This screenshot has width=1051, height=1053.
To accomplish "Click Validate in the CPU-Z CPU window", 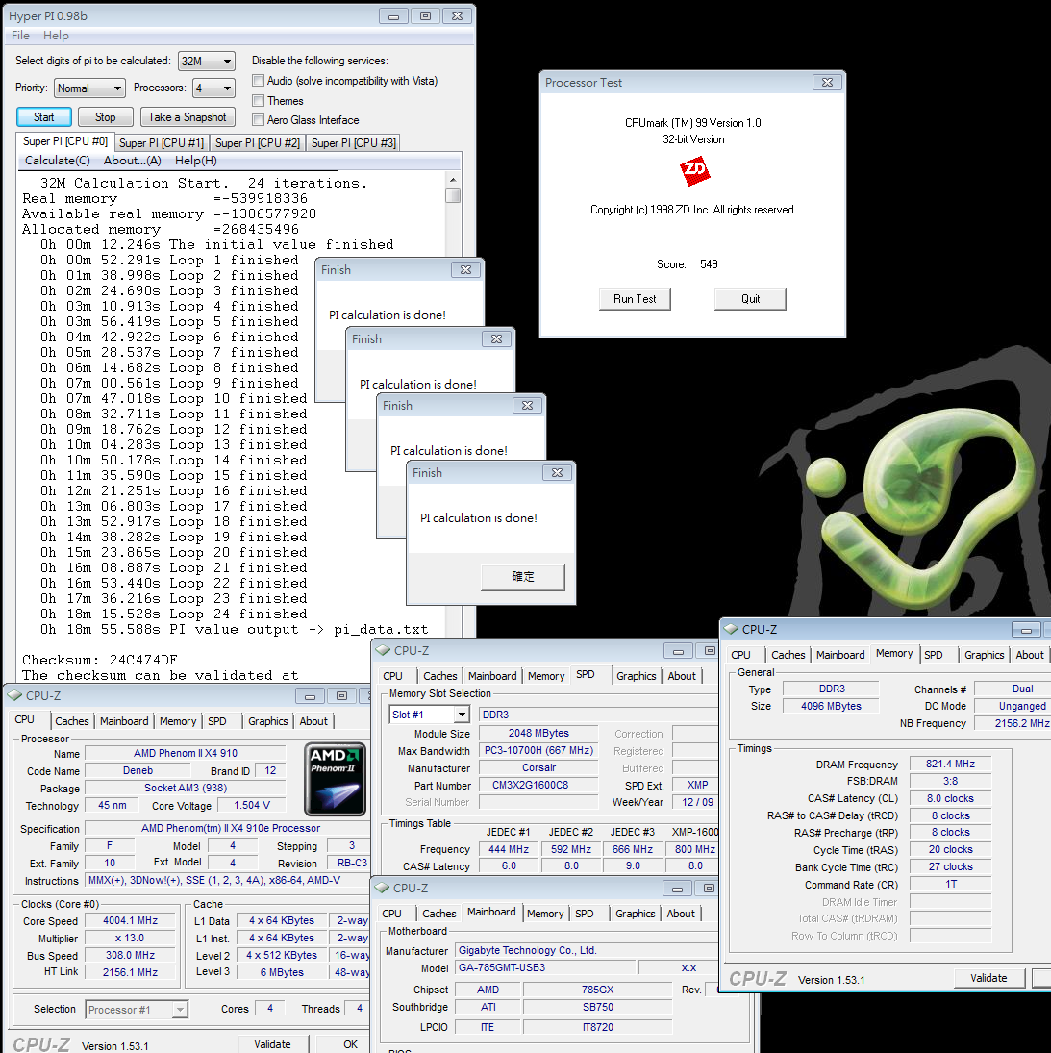I will 273,1044.
